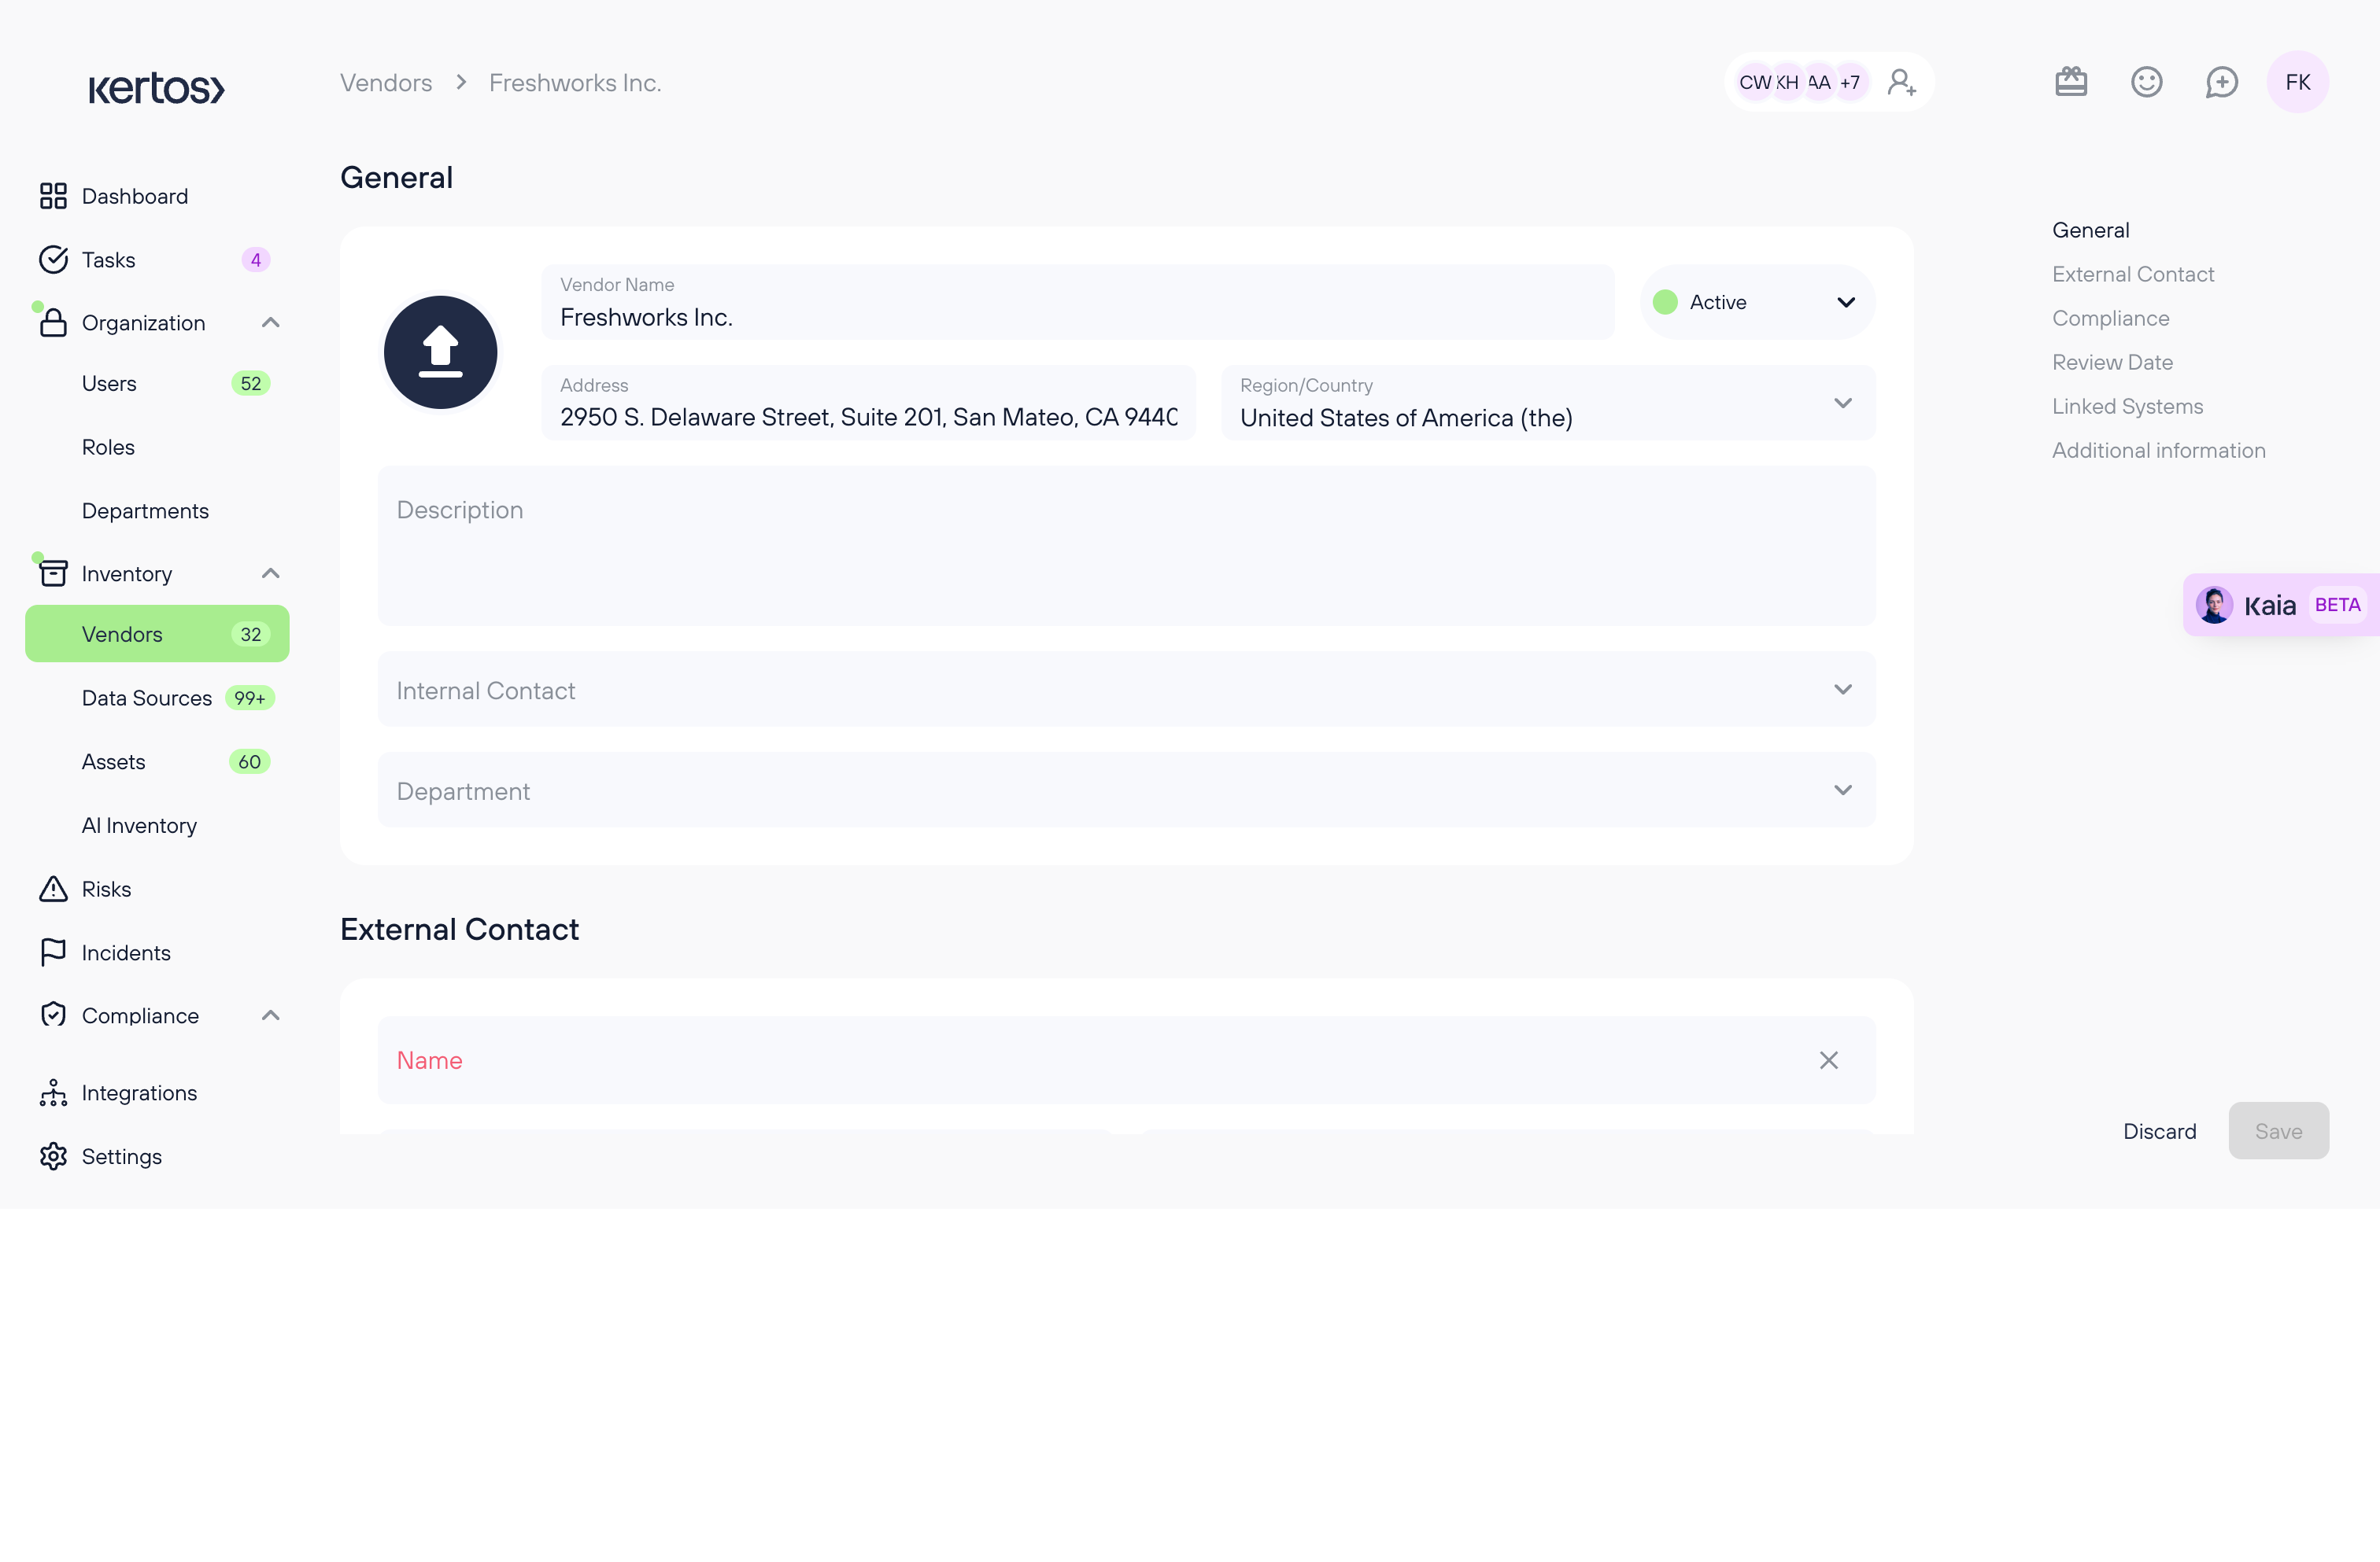This screenshot has width=2380, height=1562.
Task: Click the Inventory archive box icon
Action: click(53, 573)
